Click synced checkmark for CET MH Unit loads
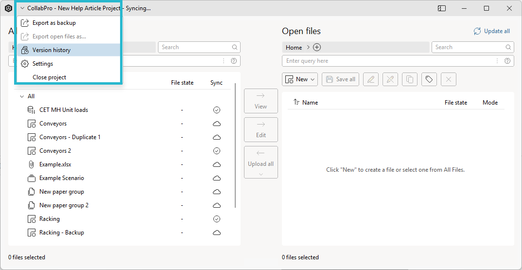522x270 pixels. click(217, 110)
